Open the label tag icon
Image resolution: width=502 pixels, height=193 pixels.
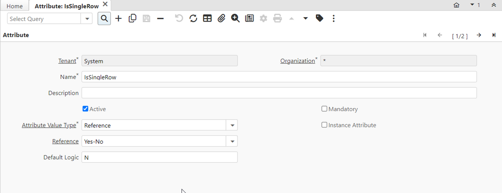(x=320, y=18)
